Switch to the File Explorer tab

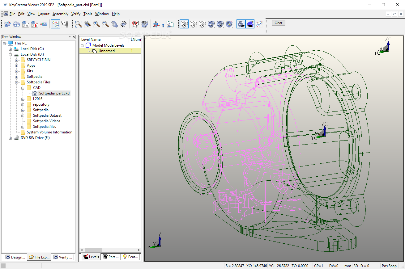pyautogui.click(x=39, y=257)
